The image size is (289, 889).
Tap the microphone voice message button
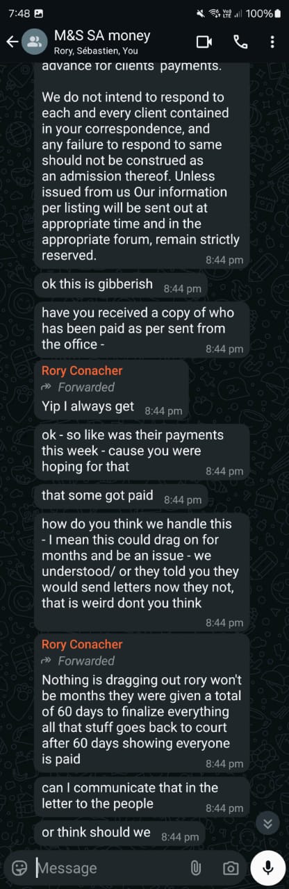pyautogui.click(x=268, y=867)
